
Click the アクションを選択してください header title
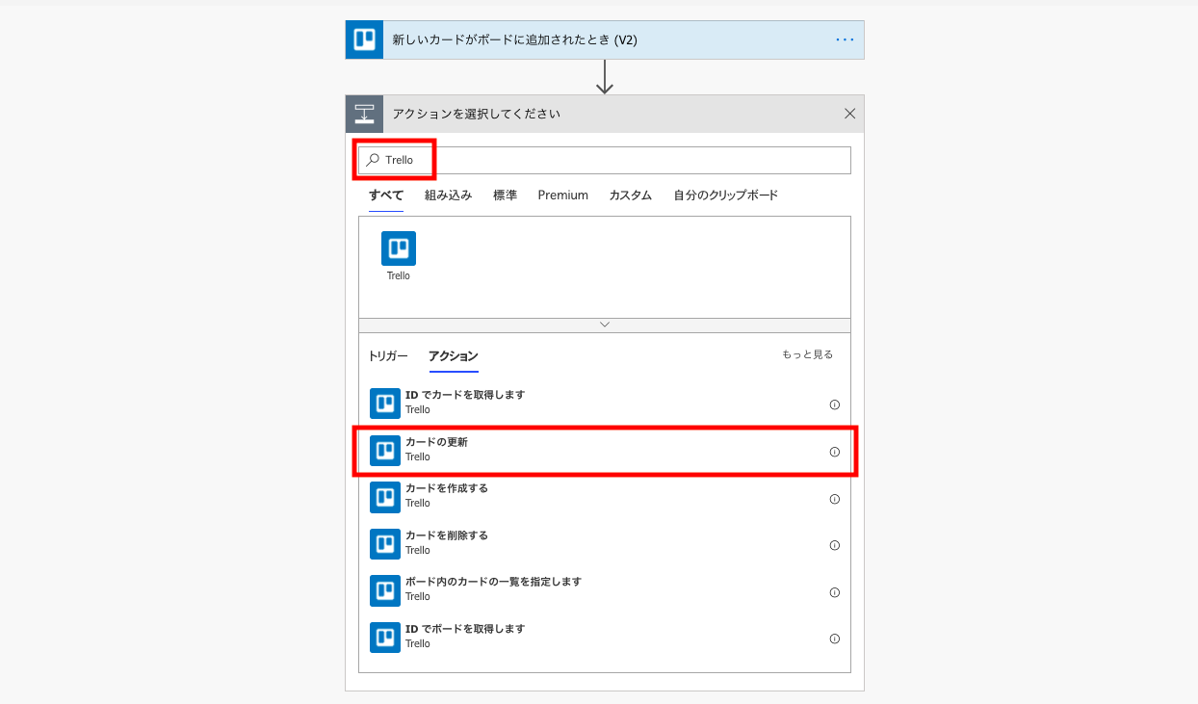(x=476, y=114)
